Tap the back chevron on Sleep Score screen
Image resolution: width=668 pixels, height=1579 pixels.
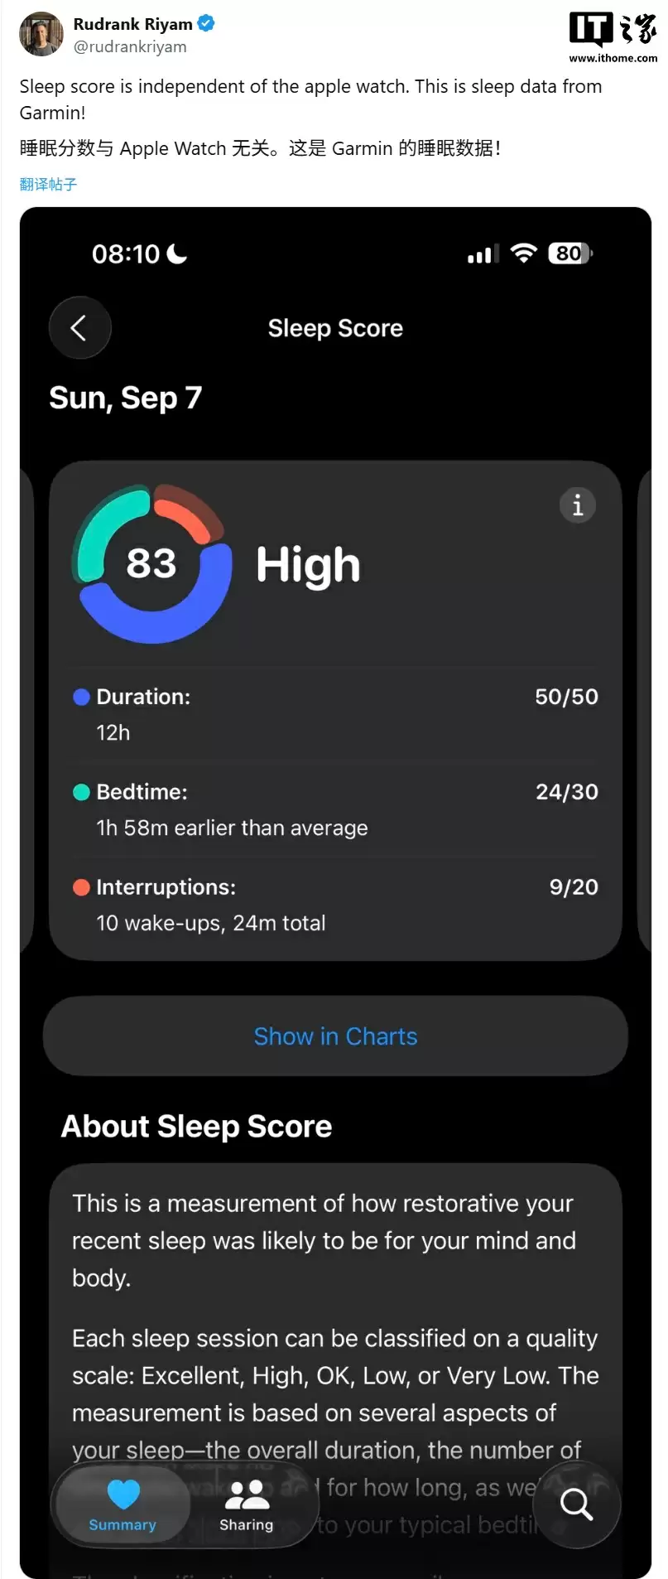(79, 327)
